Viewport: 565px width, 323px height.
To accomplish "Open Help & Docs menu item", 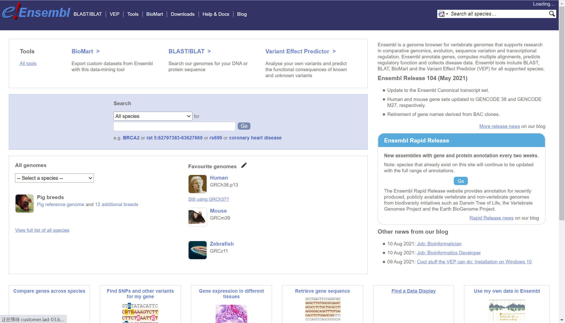I will pyautogui.click(x=216, y=14).
